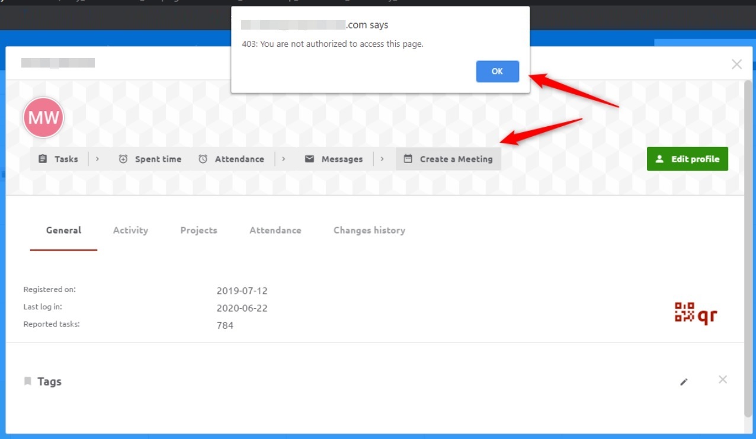The image size is (756, 439).
Task: Open Spent time with the clock-plus icon
Action: point(150,159)
